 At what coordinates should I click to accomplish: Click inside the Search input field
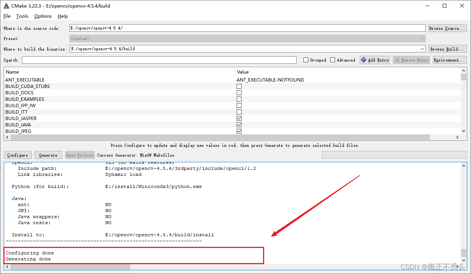click(x=159, y=60)
